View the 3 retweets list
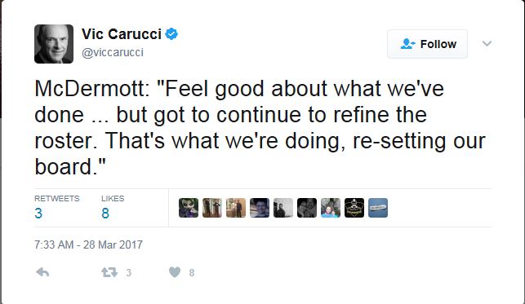The image size is (525, 304). 56,207
